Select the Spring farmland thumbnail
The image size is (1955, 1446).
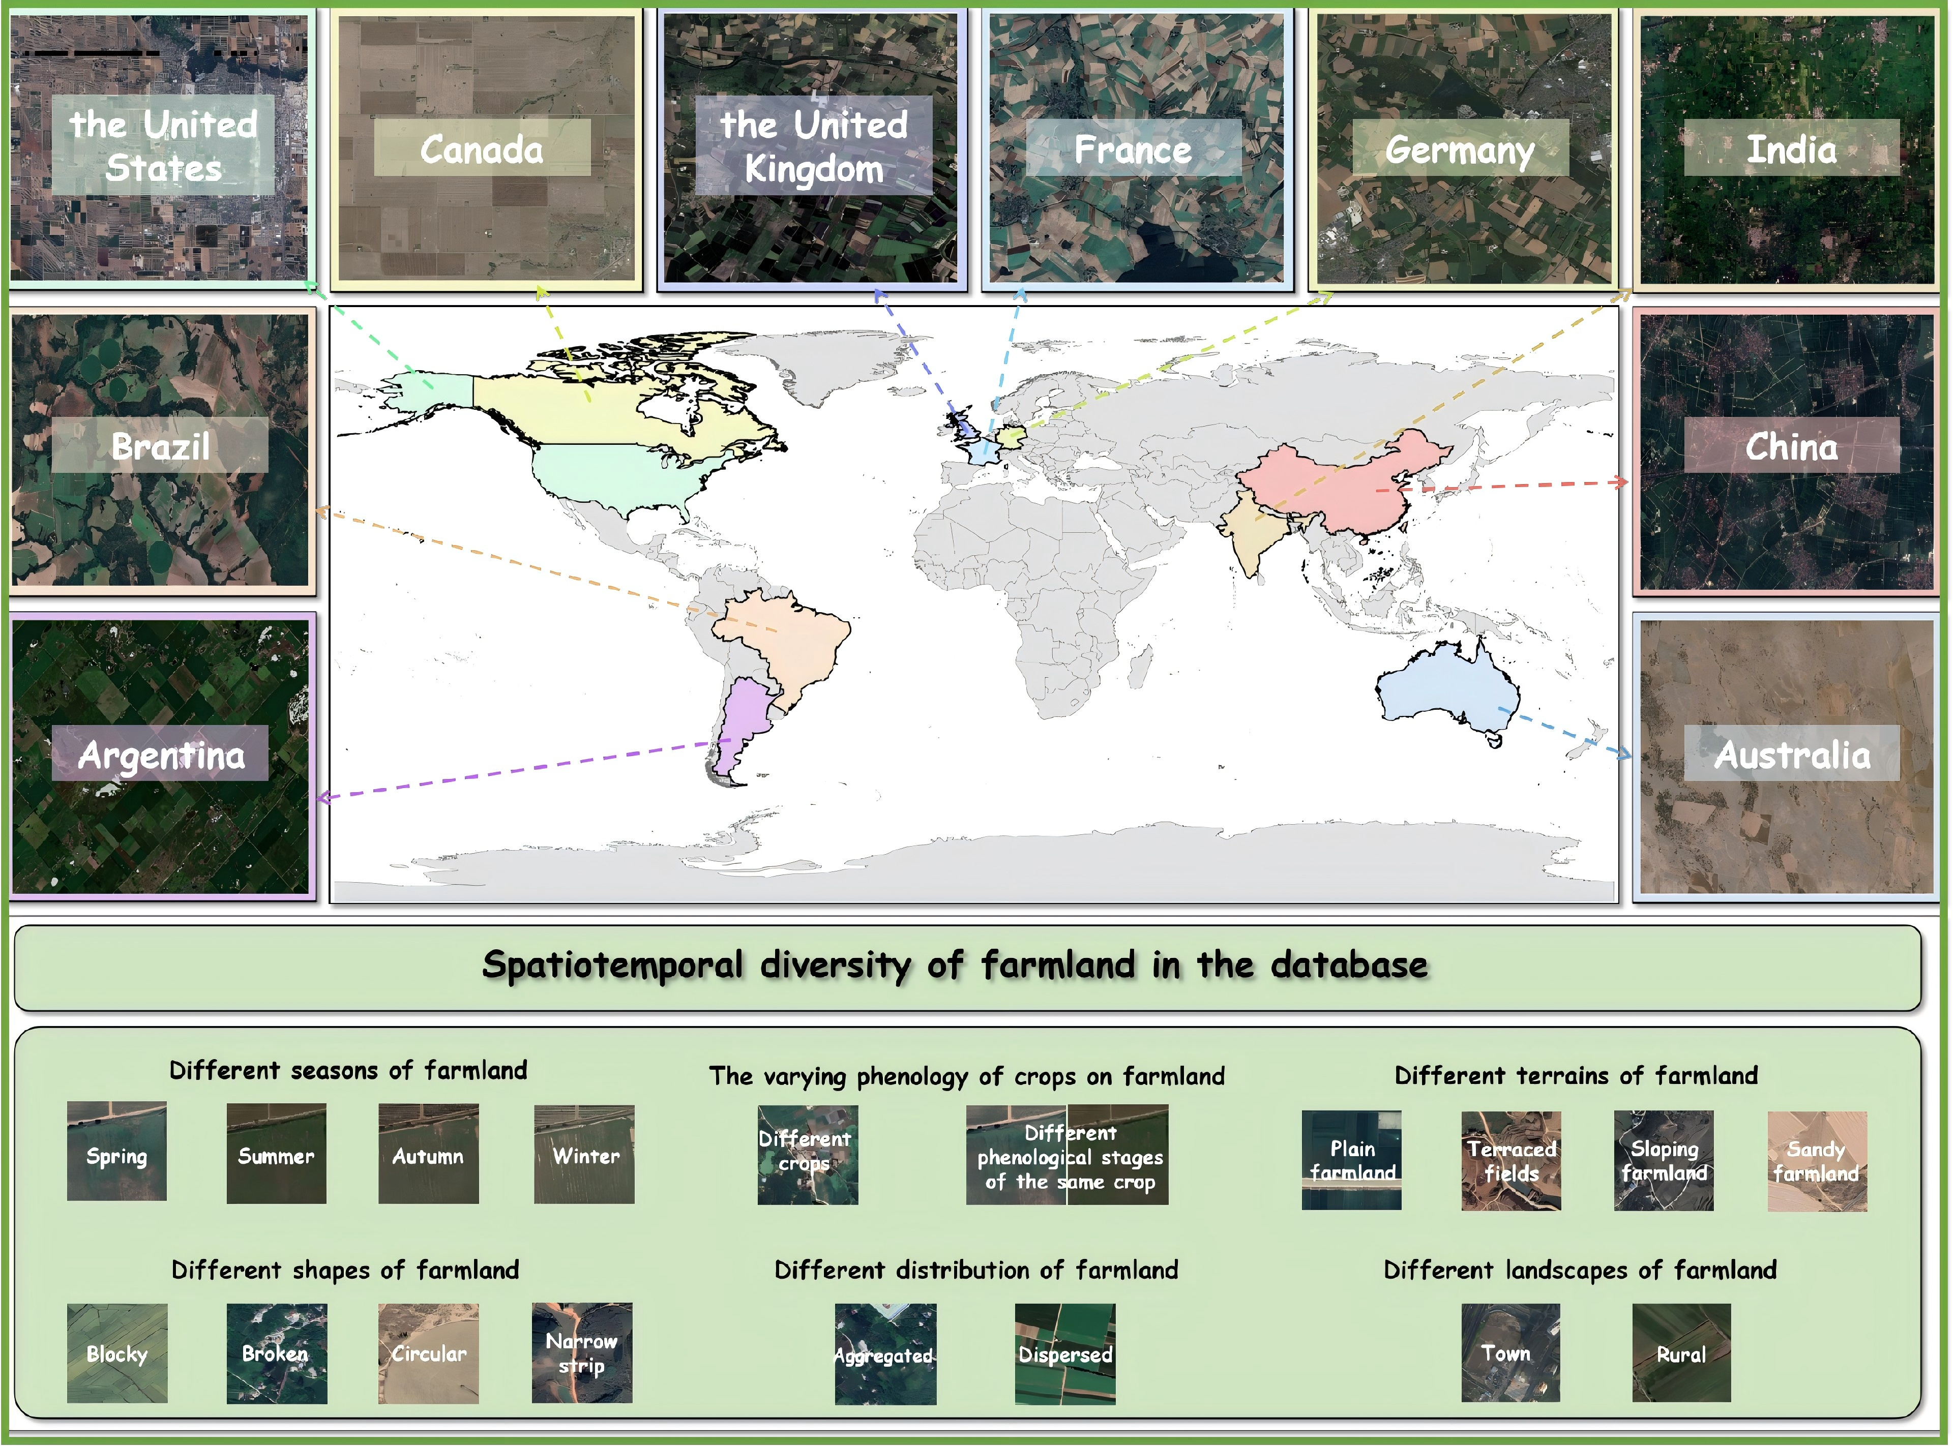point(116,1152)
